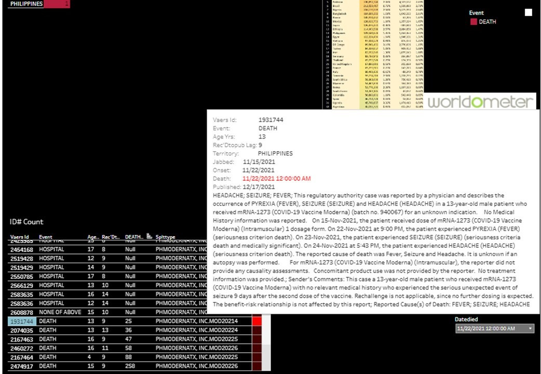This screenshot has width=541, height=374.
Task: Click the Datedied filter label
Action: point(466,319)
